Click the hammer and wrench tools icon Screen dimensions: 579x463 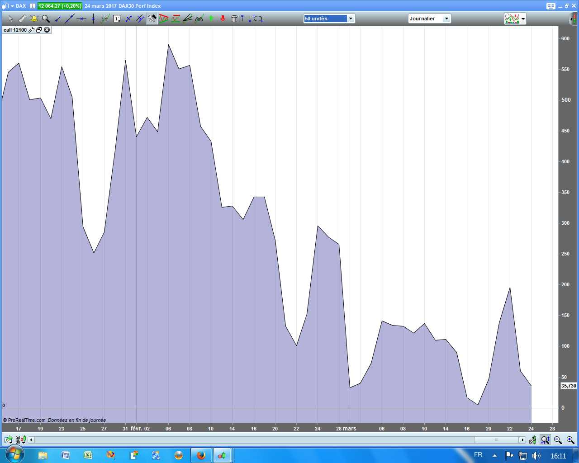[x=152, y=19]
